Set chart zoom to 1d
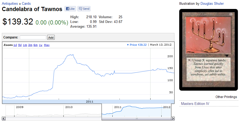The height and width of the screenshot is (122, 240). click(15, 45)
